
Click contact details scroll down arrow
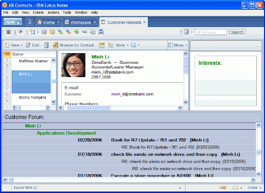tap(185, 102)
